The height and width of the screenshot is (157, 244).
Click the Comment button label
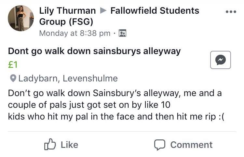point(191,145)
